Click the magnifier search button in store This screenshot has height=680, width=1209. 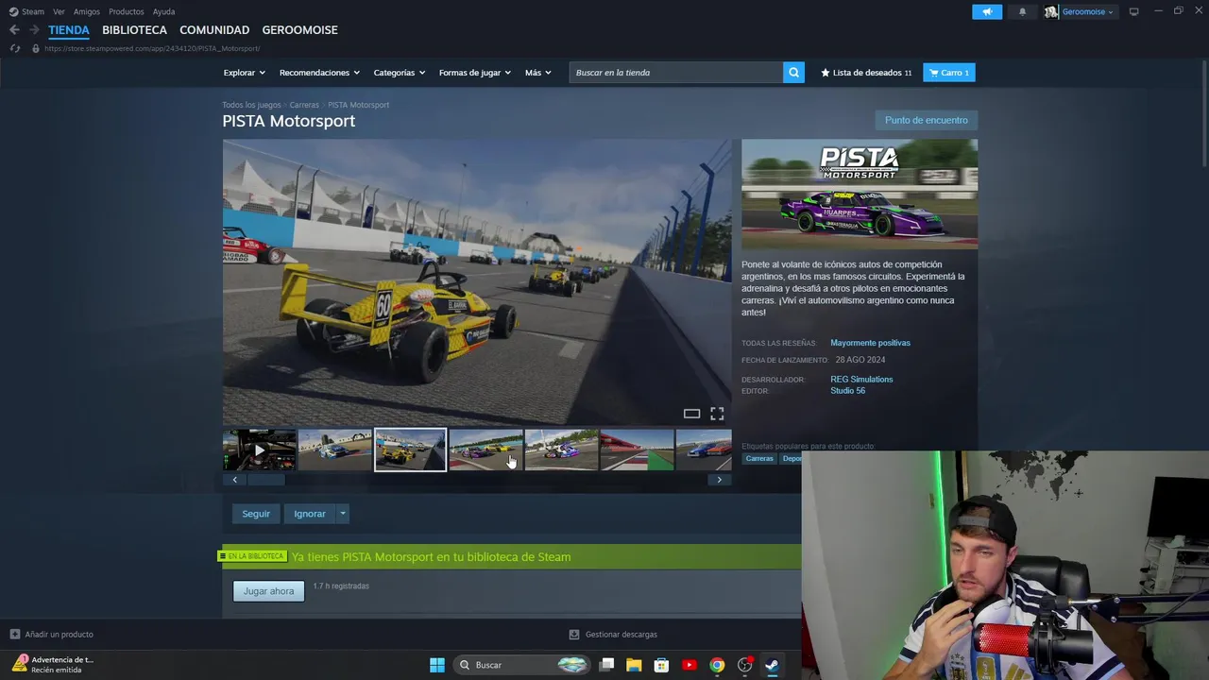(793, 73)
